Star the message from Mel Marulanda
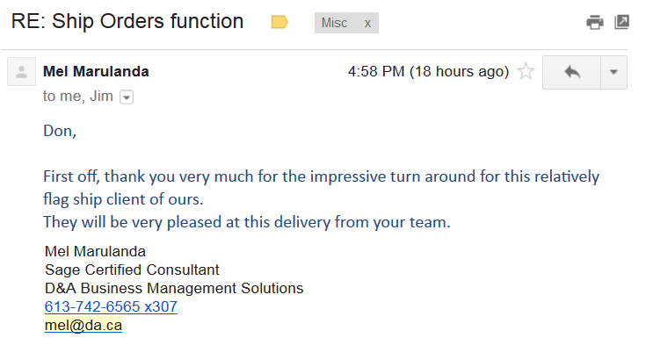The image size is (646, 338). click(x=526, y=72)
